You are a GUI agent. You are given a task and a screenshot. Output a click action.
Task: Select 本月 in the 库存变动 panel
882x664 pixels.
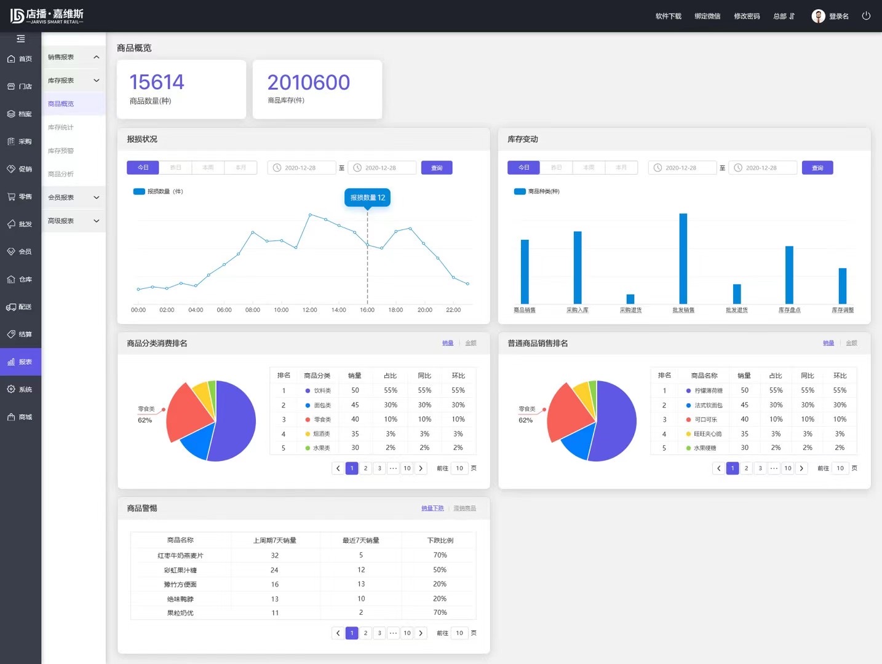(622, 168)
